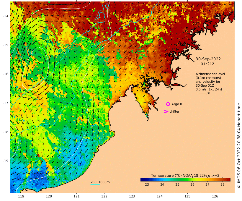Click the date text 30-Sep-2022
This screenshot has width=242, height=201.
tap(208, 59)
